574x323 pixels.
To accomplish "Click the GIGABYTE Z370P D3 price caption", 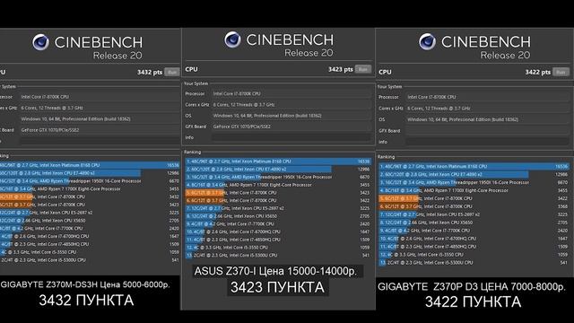I will 472,287.
